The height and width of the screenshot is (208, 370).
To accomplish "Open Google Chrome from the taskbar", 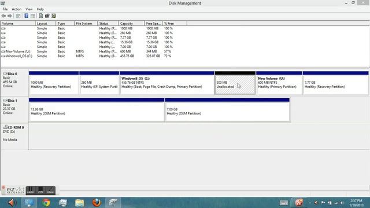I will pyautogui.click(x=46, y=203).
